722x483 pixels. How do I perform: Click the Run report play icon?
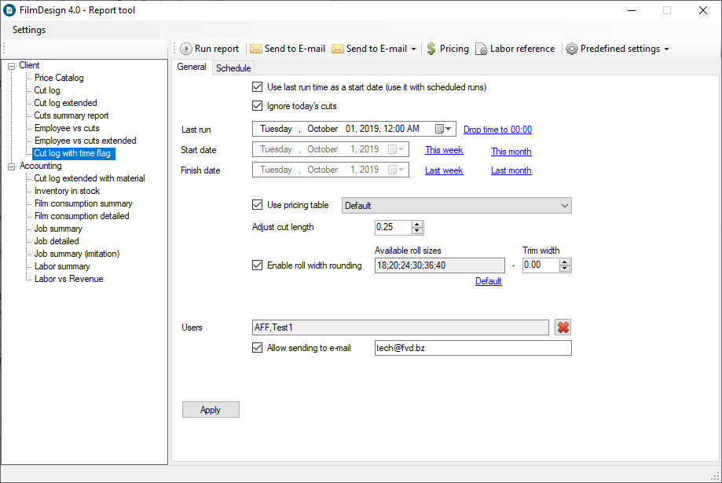coord(186,49)
